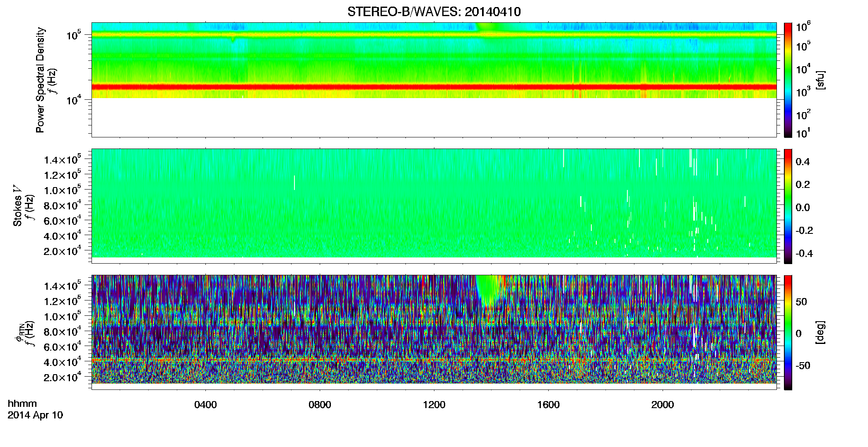Select the 1600 time axis label
Screen dimensions: 868x447
[548, 405]
